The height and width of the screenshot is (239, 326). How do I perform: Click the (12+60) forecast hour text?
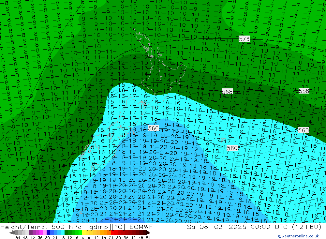pyautogui.click(x=307, y=227)
